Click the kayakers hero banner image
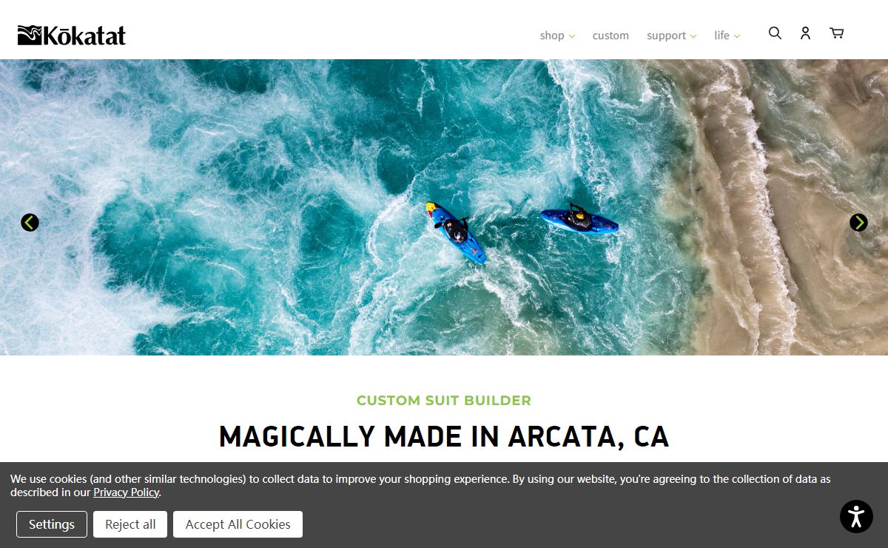Image resolution: width=888 pixels, height=548 pixels. tap(444, 207)
